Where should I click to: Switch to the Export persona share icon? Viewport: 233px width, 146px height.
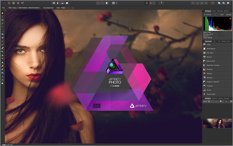pyautogui.click(x=23, y=3)
